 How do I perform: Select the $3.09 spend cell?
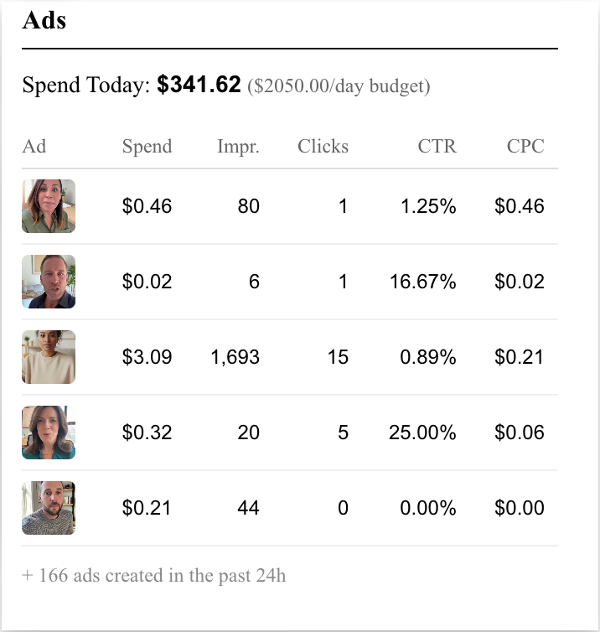(x=147, y=357)
